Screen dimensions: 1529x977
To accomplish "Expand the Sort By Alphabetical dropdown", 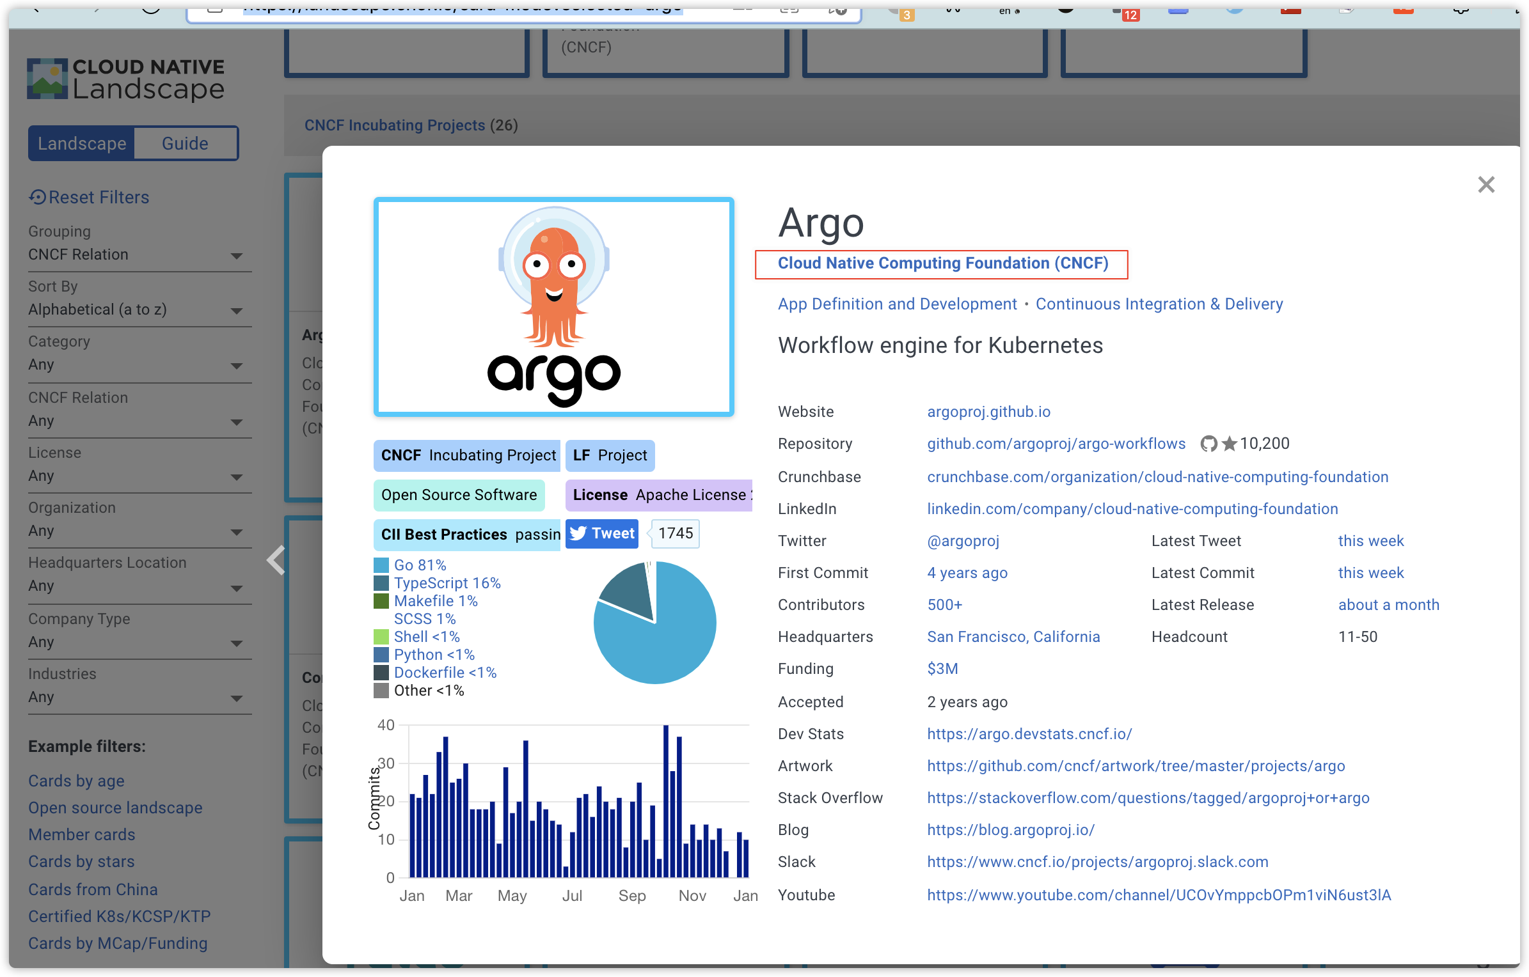I will pos(136,309).
